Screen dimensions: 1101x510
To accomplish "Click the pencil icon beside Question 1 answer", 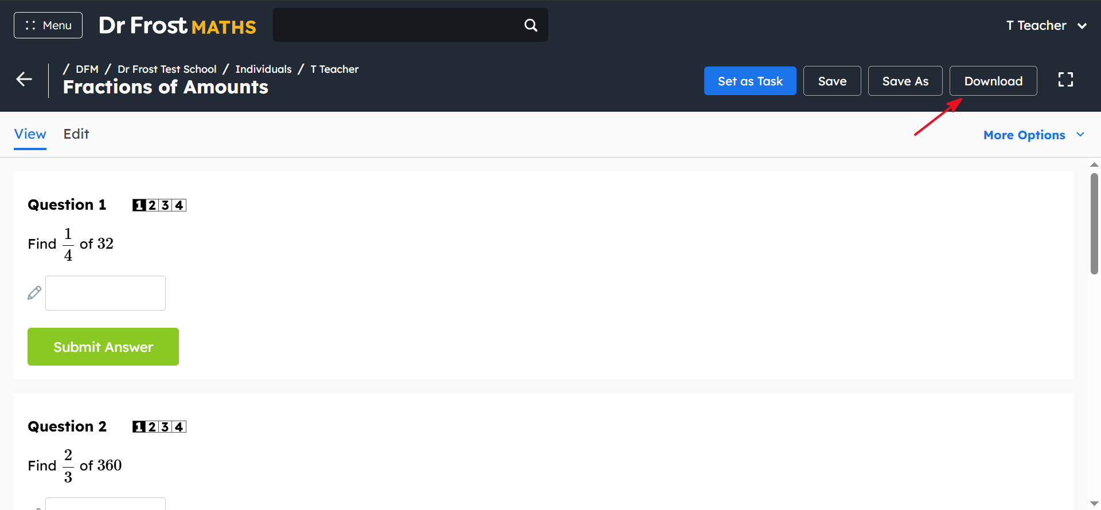I will (x=34, y=293).
